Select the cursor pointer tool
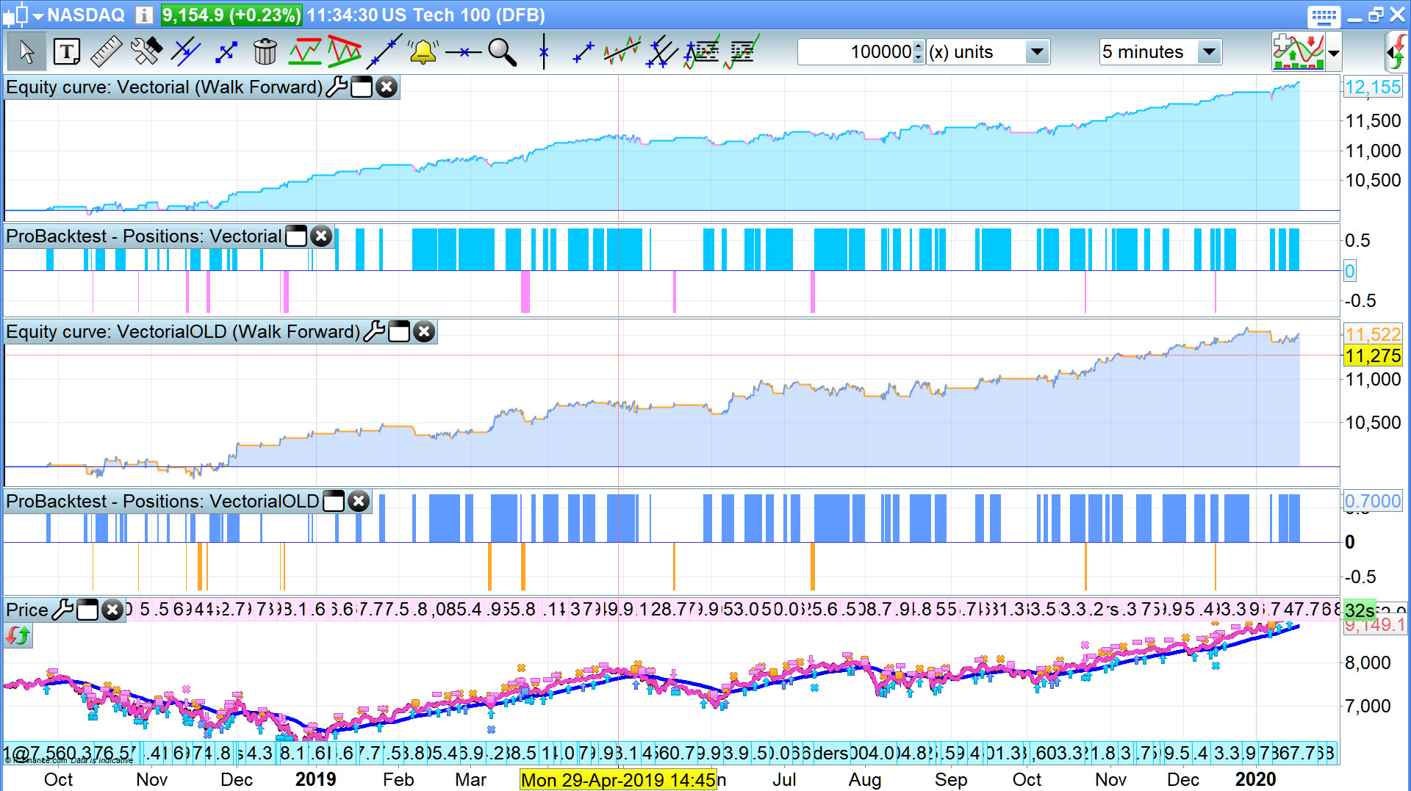This screenshot has height=791, width=1411. point(27,52)
